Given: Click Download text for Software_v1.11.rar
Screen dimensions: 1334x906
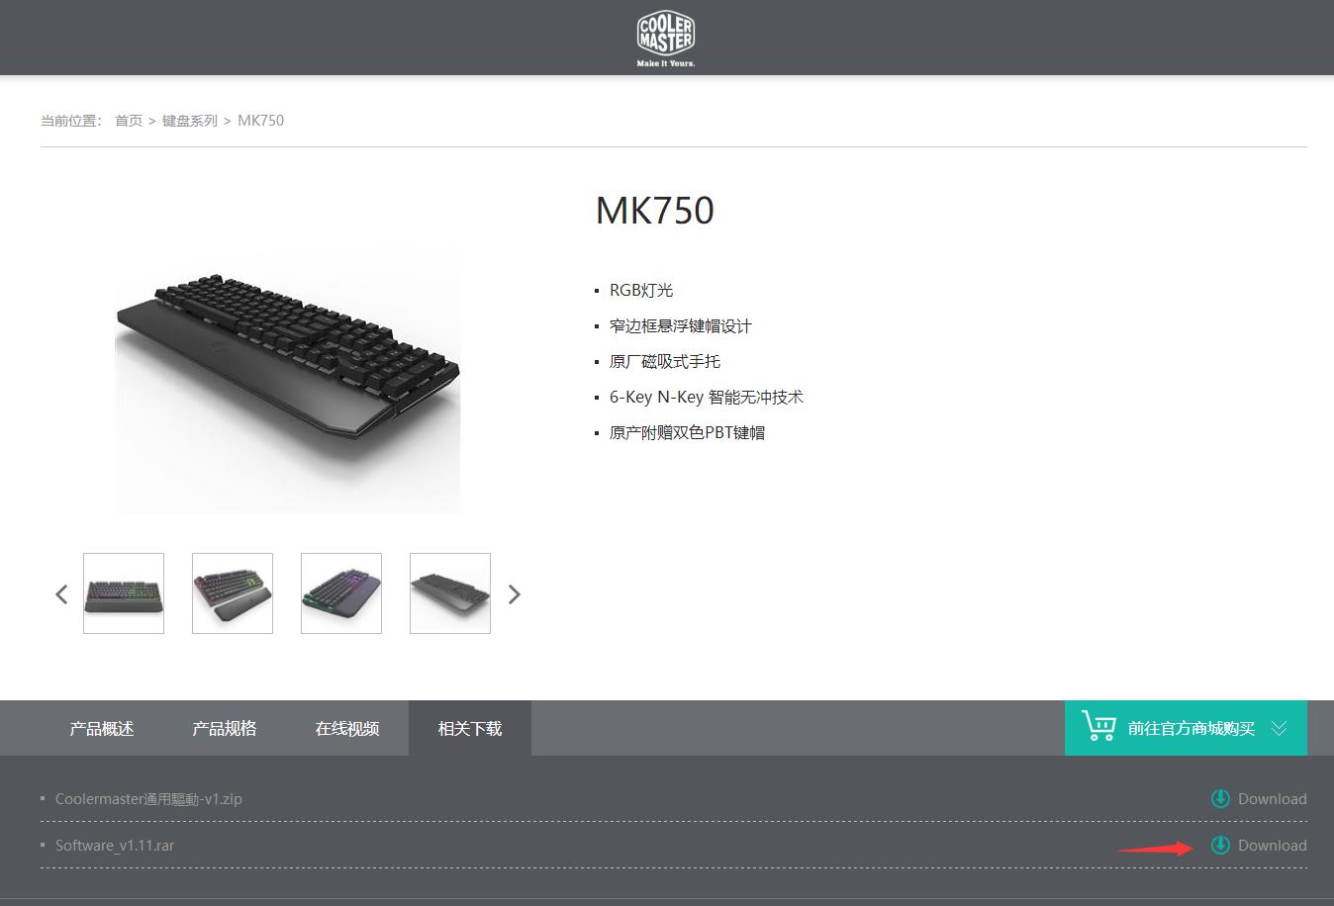Looking at the screenshot, I should [1273, 845].
